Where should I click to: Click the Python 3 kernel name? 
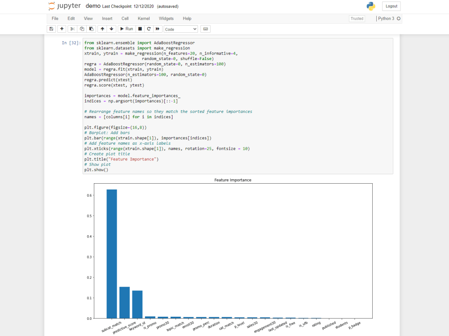[x=386, y=18]
